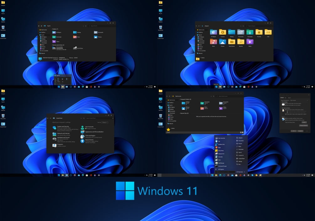Open 'All Programs' in start menu
Image resolution: width=315 pixels, height=221 pixels.
pos(220,169)
